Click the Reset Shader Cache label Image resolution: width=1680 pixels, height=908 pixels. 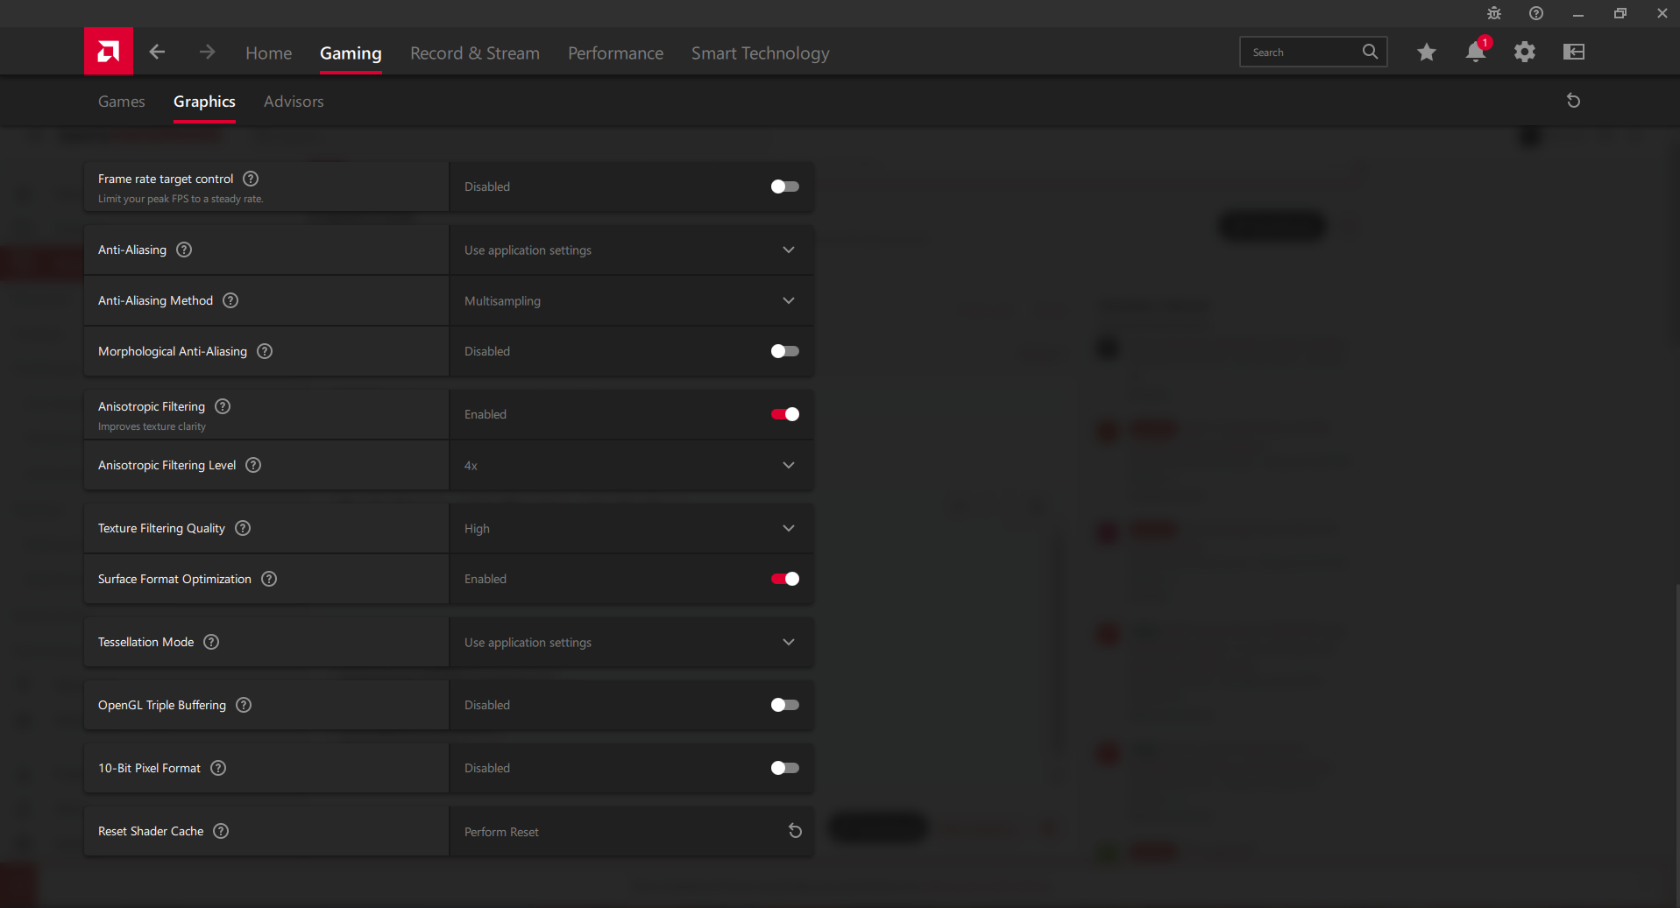tap(151, 831)
